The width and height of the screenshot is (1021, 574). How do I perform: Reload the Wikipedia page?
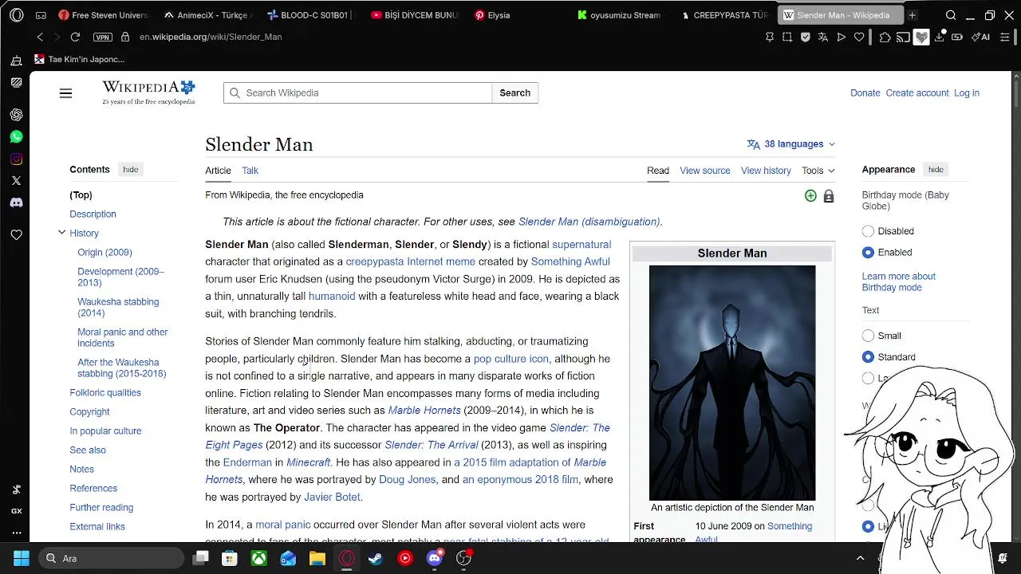(75, 37)
